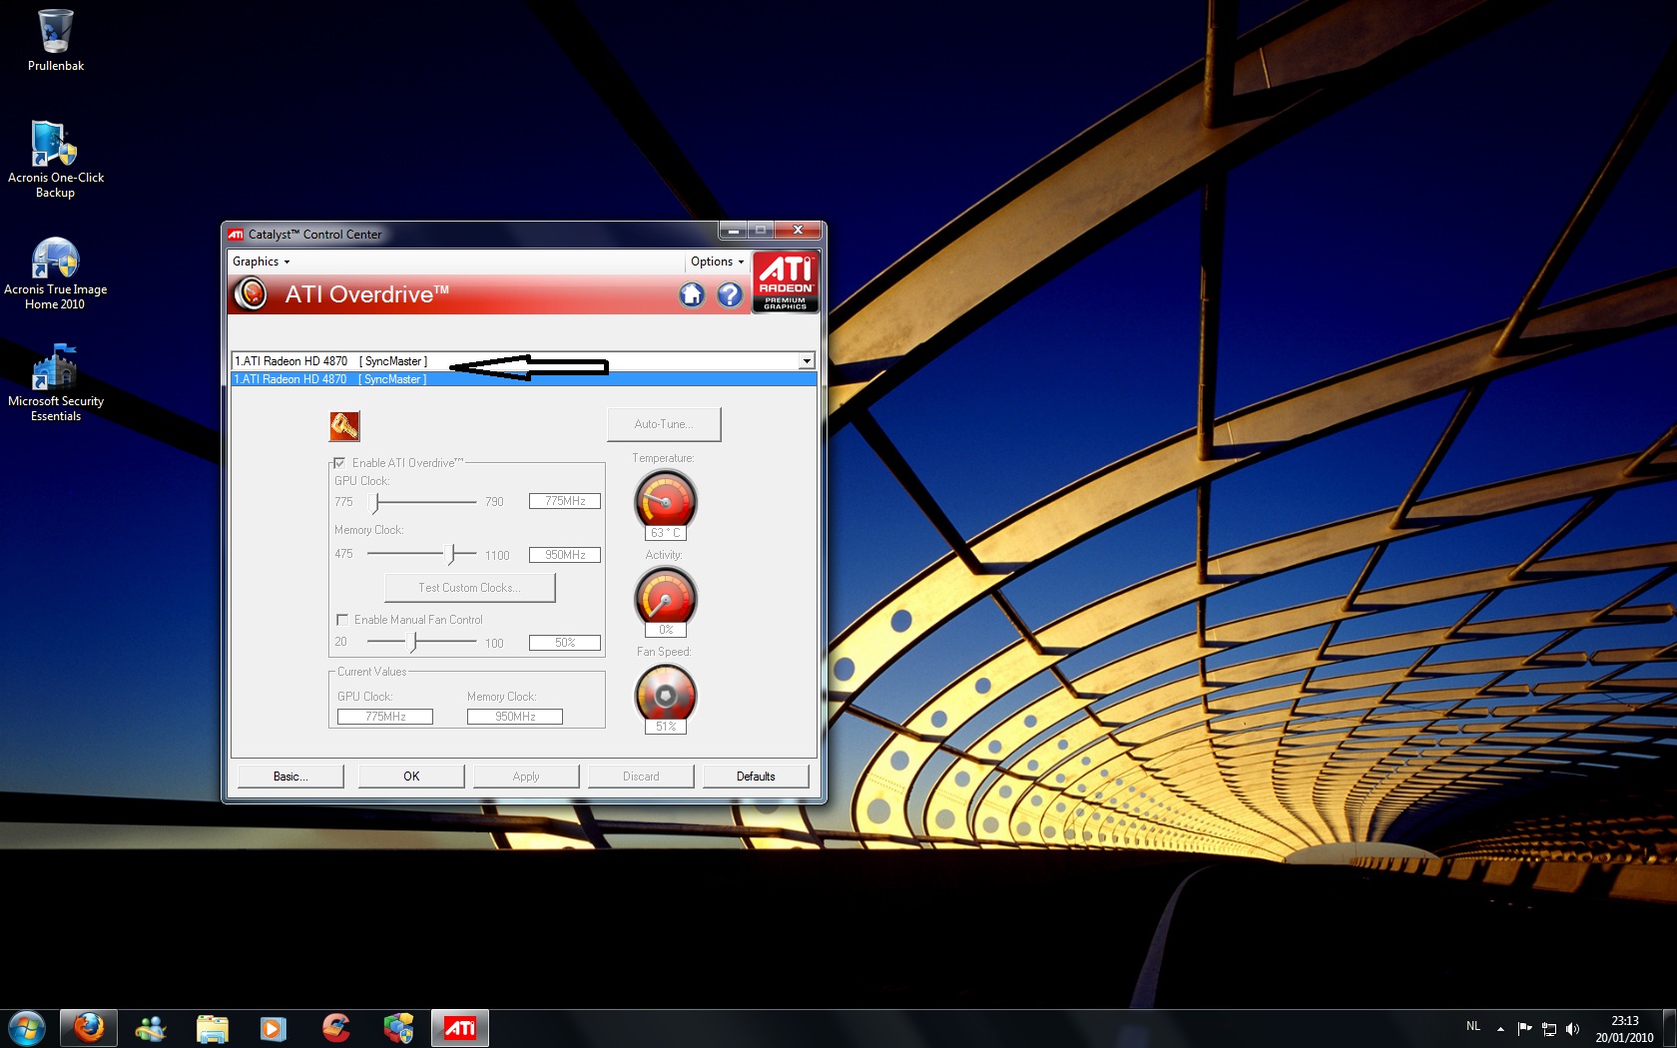Click the manual fan speed slider thumb

(x=413, y=642)
